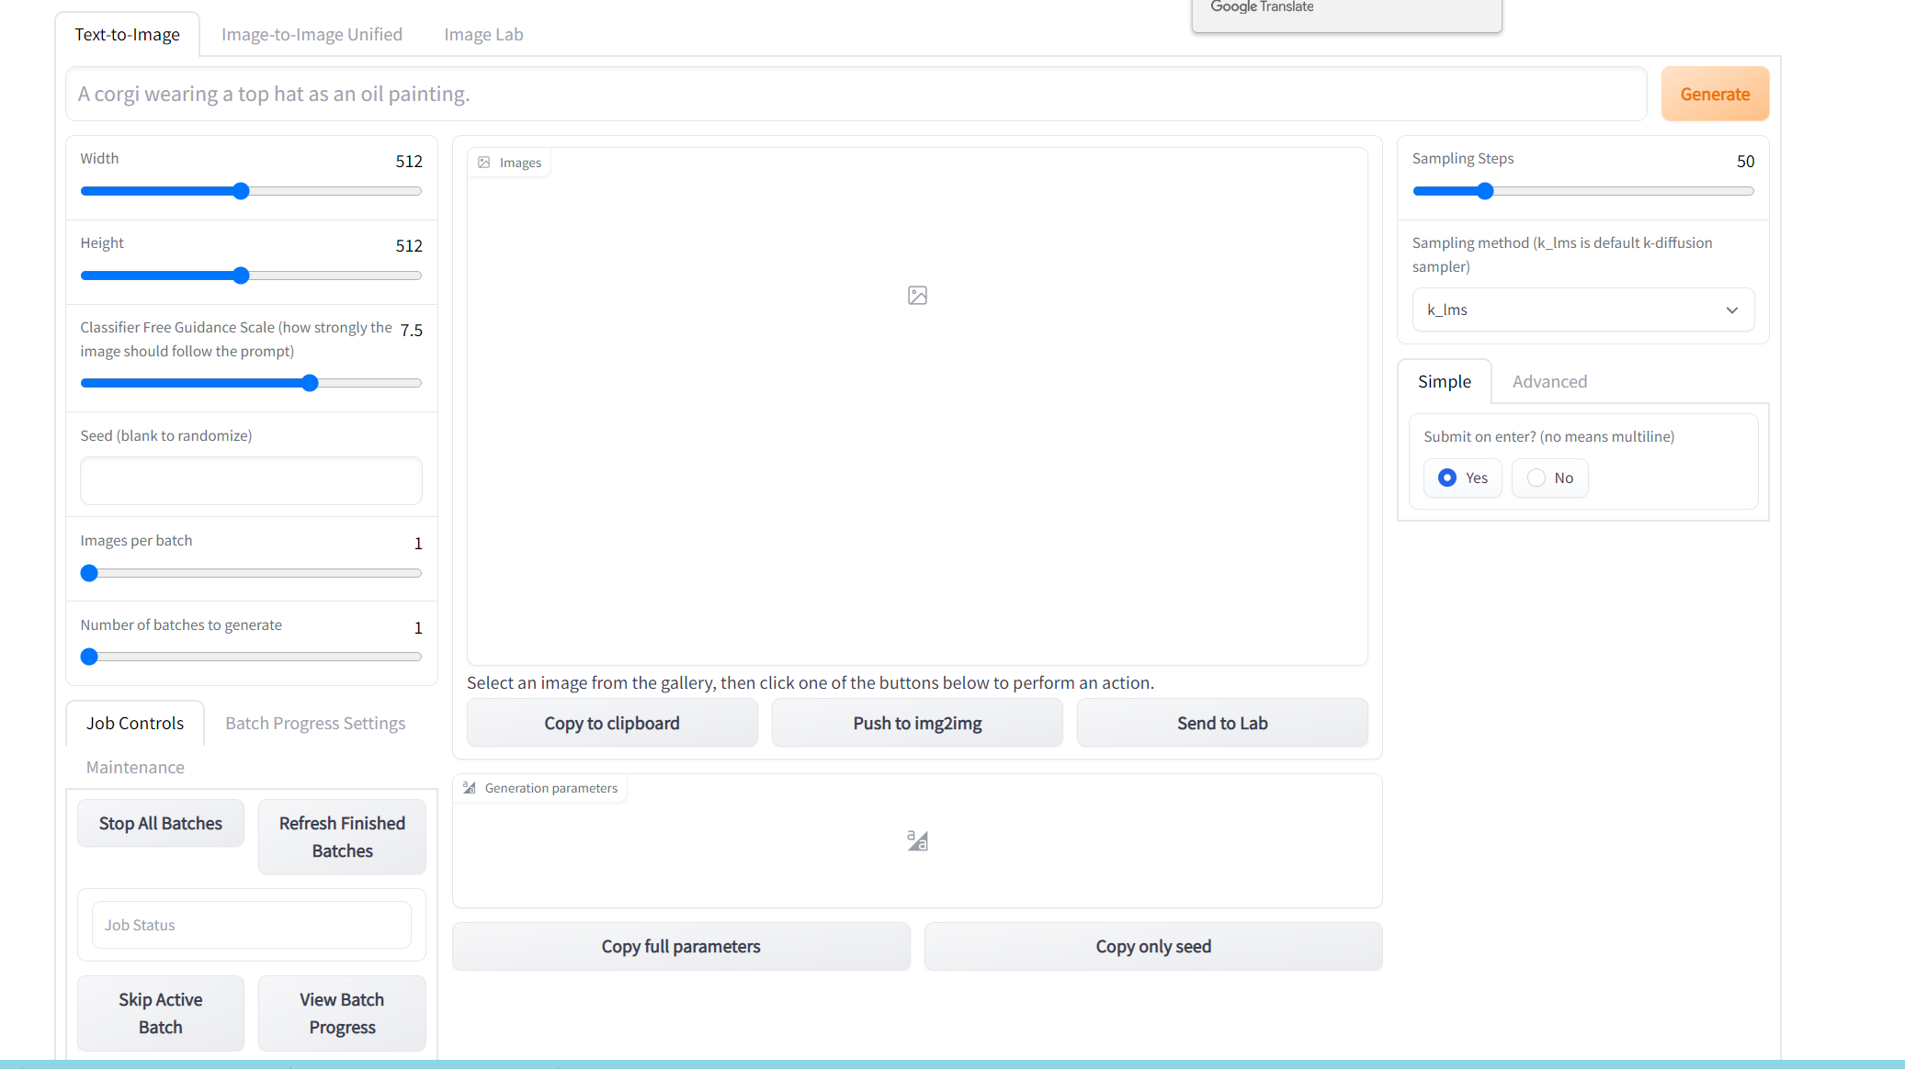Click Copy to clipboard button
Screen dimensions: 1905x1069
click(x=612, y=724)
